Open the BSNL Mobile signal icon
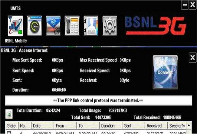 point(16,26)
